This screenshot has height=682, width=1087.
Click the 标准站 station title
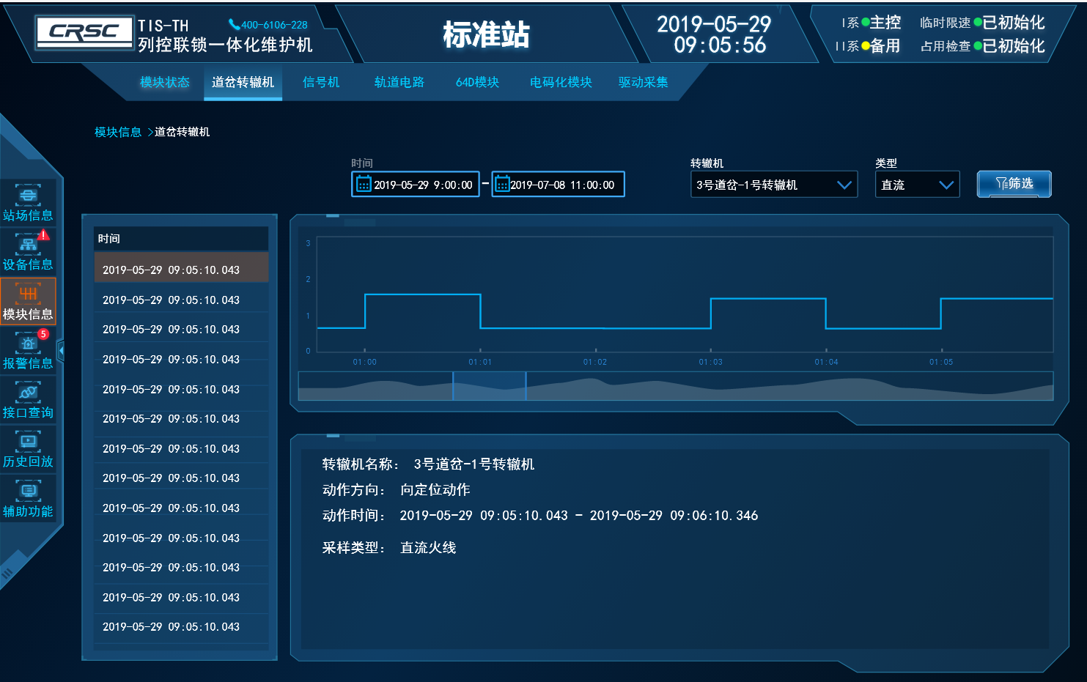(x=486, y=34)
